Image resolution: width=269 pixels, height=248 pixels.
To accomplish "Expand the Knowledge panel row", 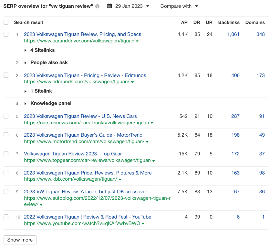I will click(26, 104).
